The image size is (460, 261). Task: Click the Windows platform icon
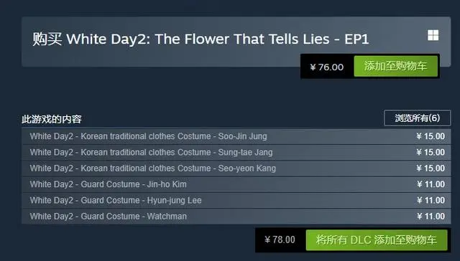433,35
